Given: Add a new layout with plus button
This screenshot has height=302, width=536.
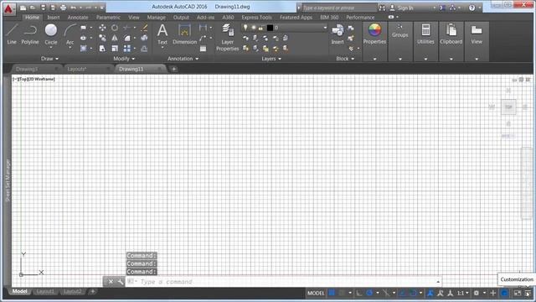Looking at the screenshot, I should tap(92, 292).
